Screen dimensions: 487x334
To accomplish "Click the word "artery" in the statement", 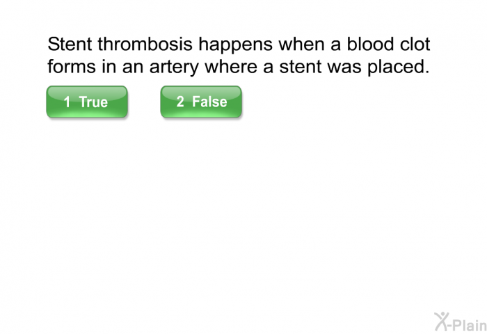I will point(174,67).
